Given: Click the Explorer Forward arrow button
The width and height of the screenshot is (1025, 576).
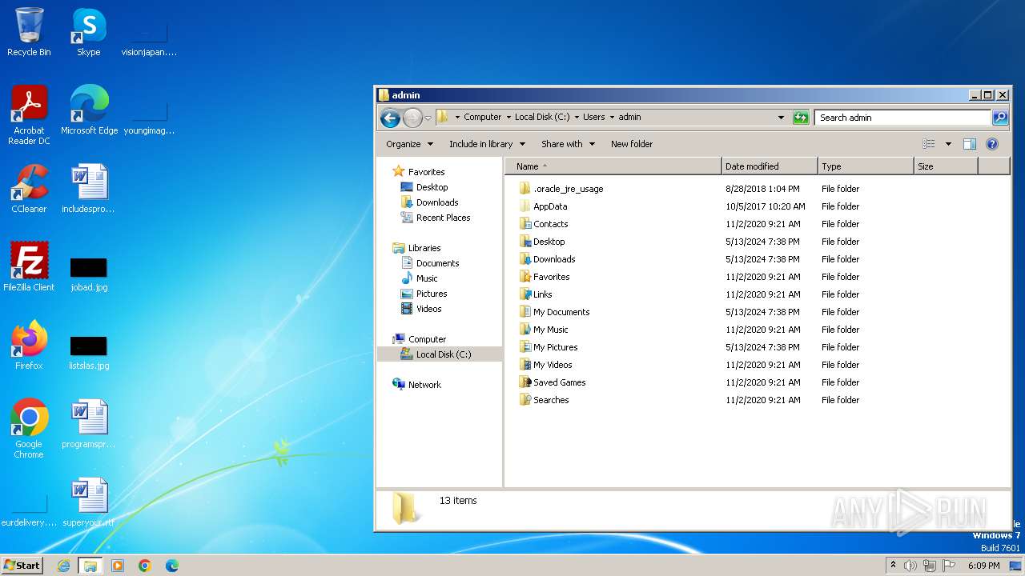Looking at the screenshot, I should pyautogui.click(x=412, y=118).
